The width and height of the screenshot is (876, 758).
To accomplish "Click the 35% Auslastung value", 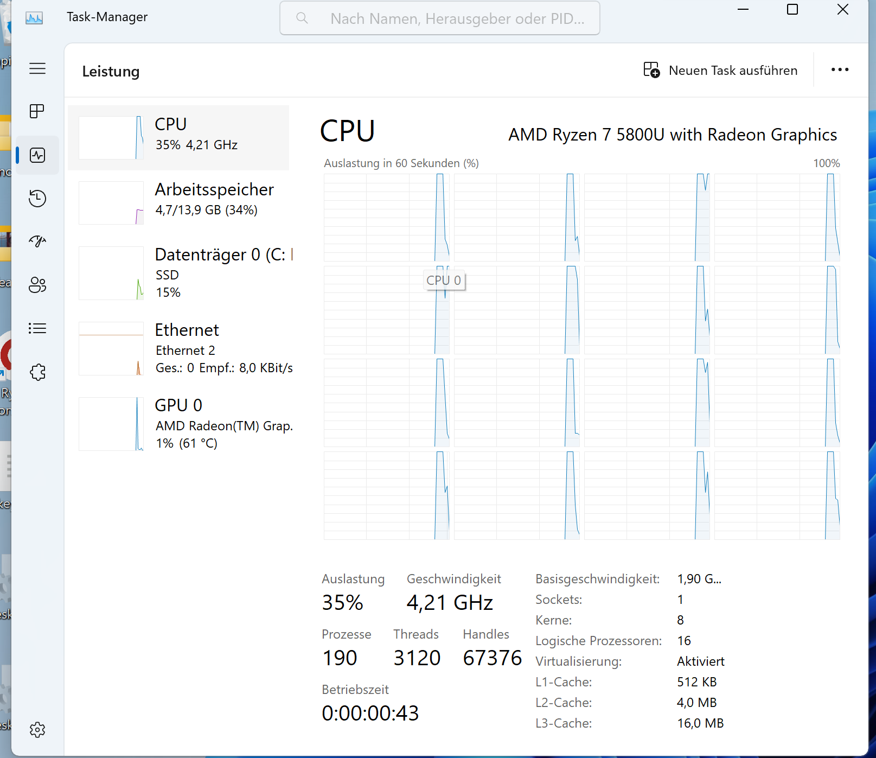I will click(x=343, y=603).
